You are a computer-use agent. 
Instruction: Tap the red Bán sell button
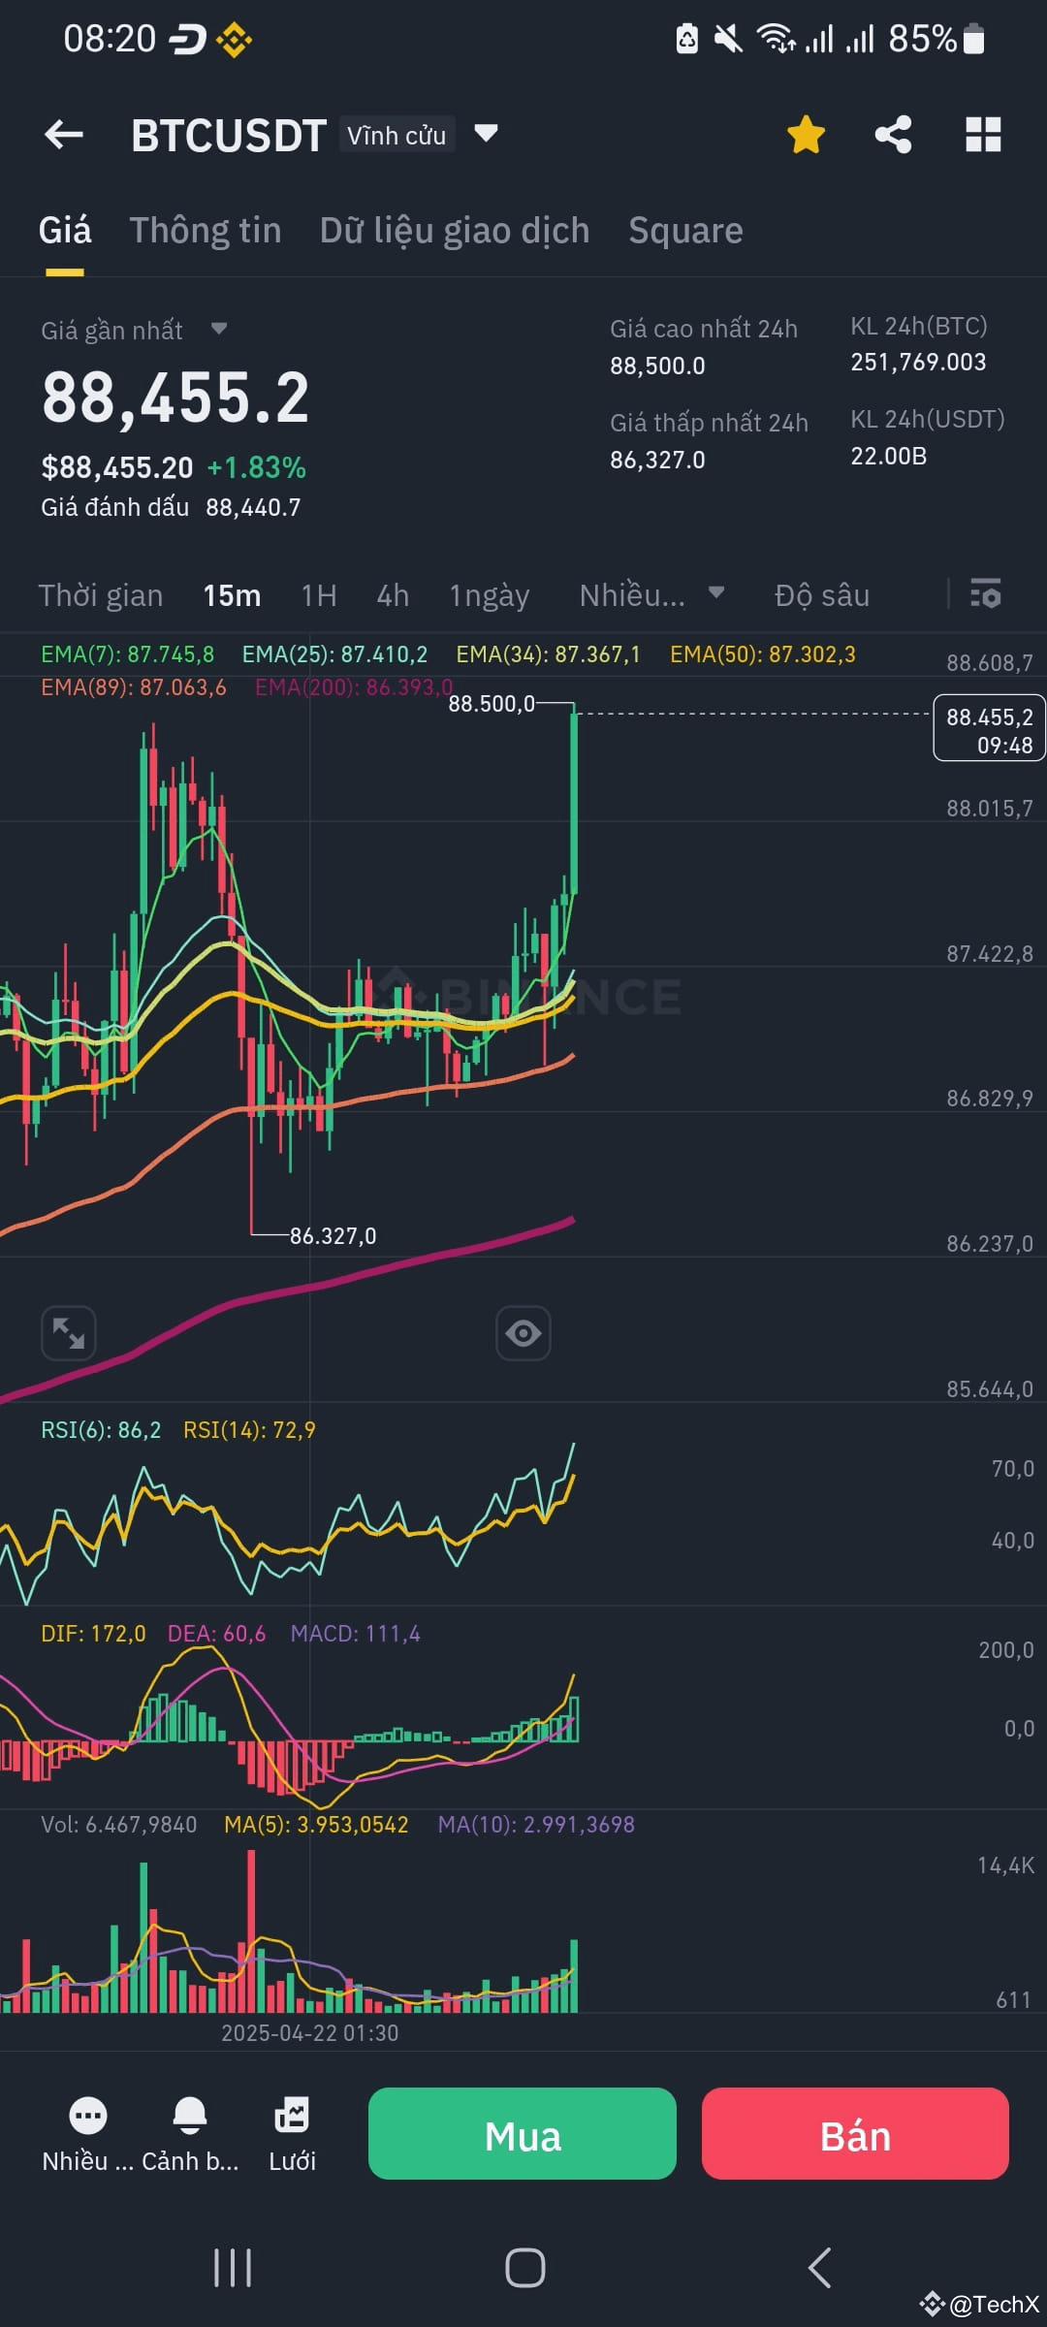[x=855, y=2133]
